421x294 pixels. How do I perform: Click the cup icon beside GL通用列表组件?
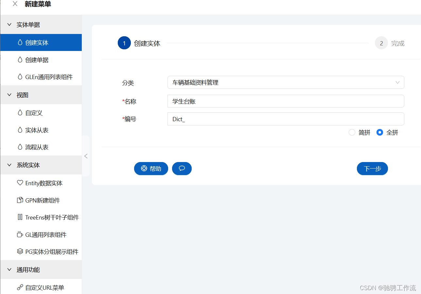[x=20, y=235]
